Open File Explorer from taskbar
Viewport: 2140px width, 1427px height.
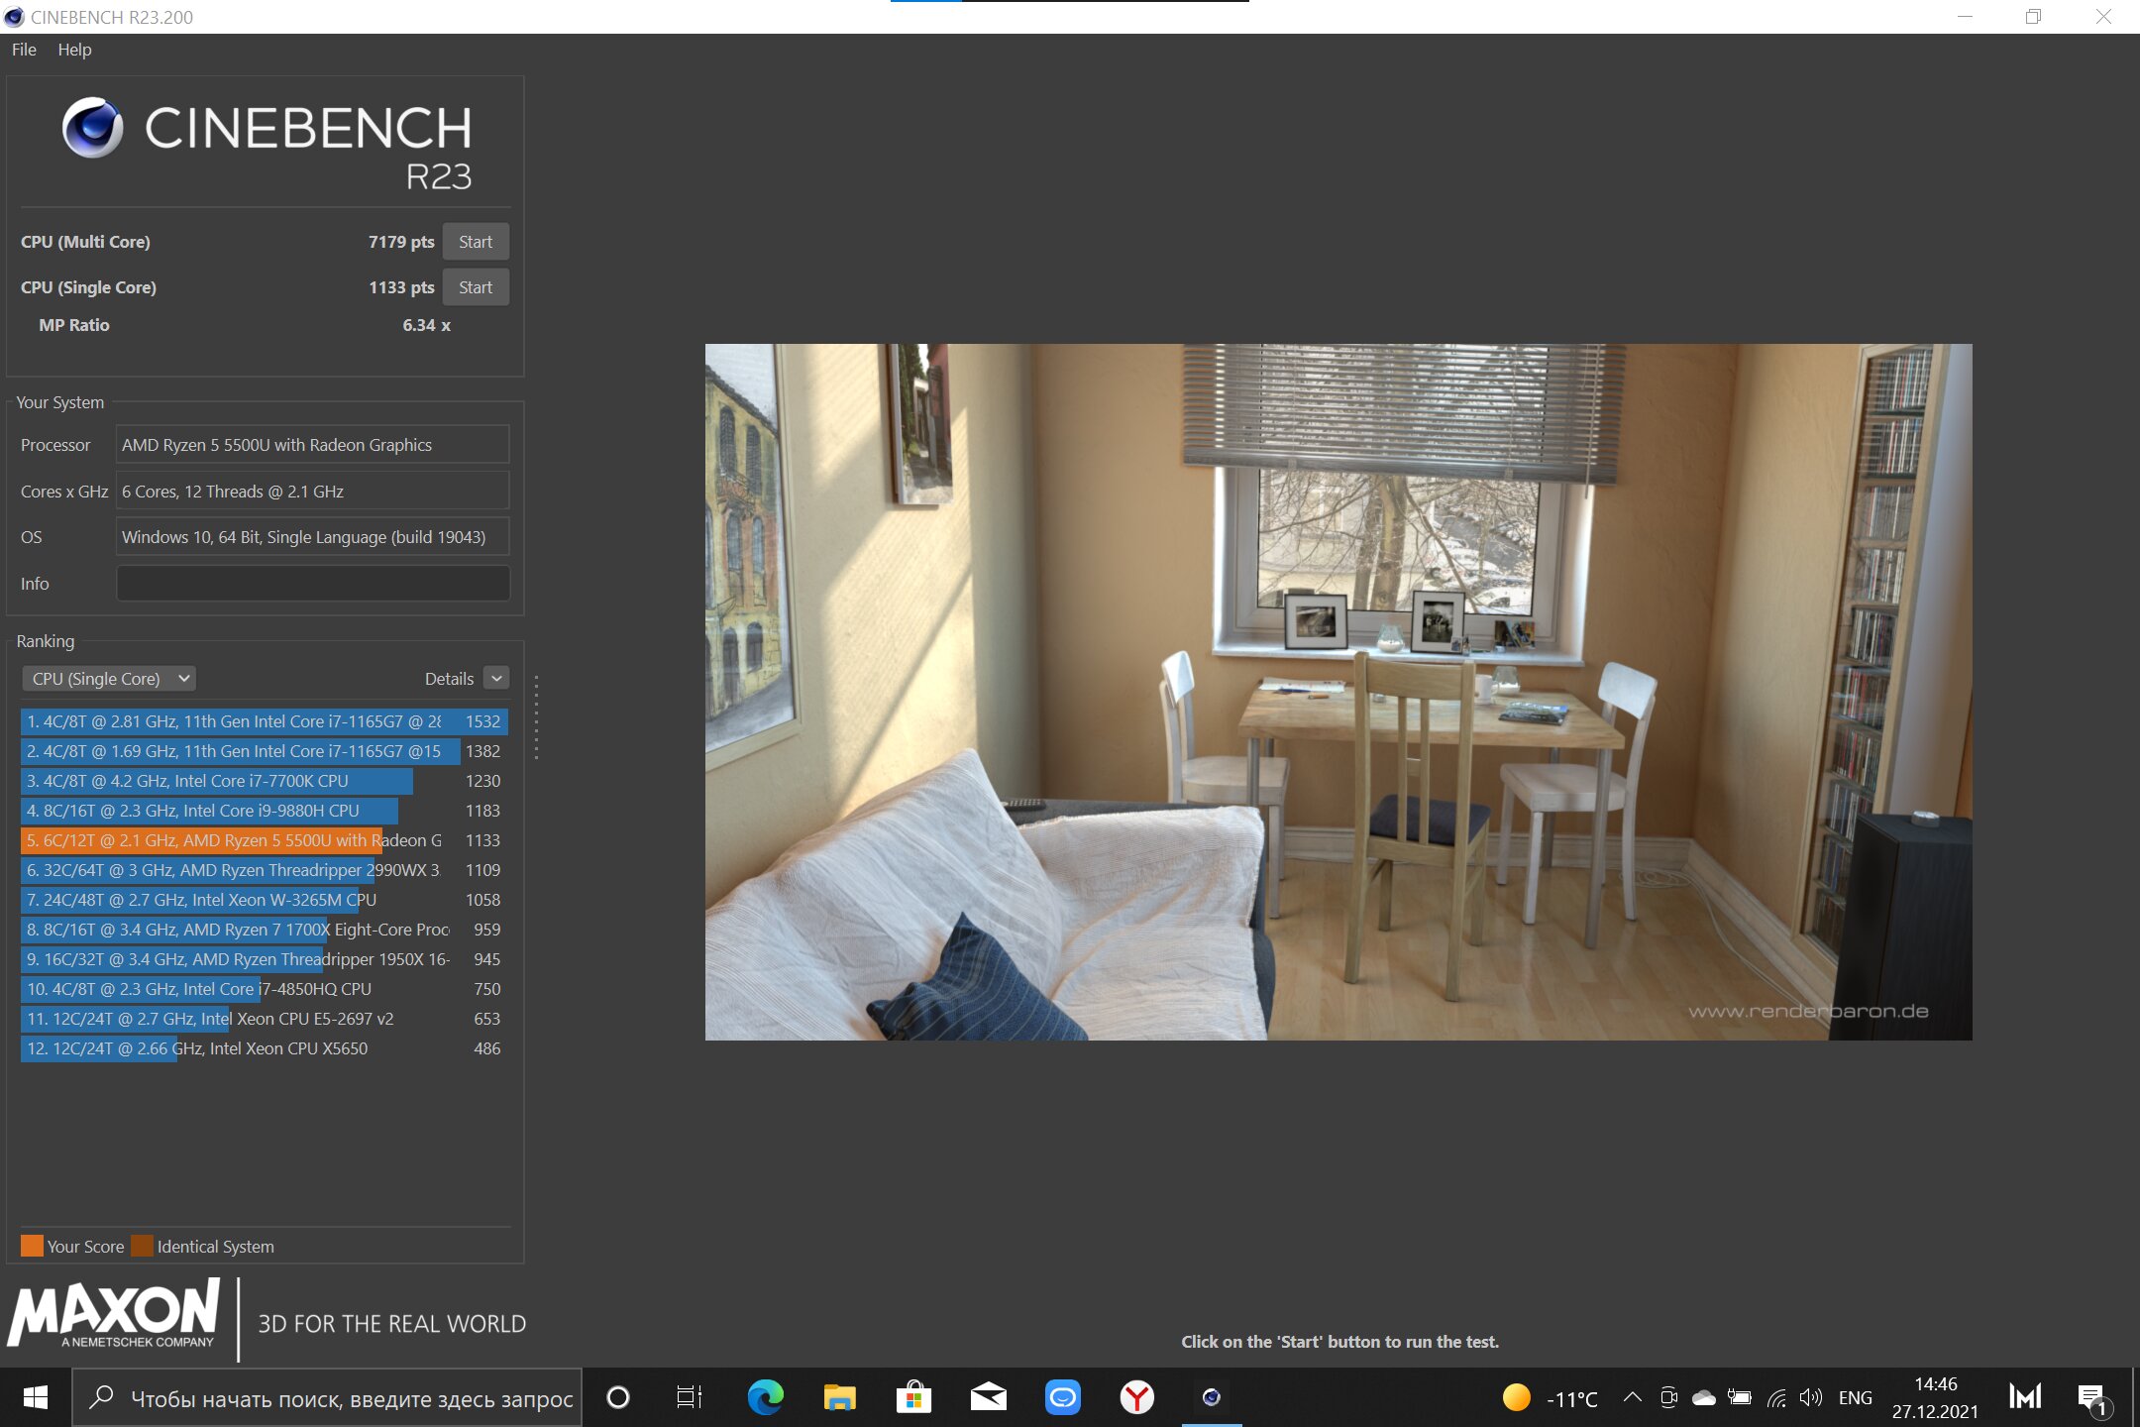(x=839, y=1397)
